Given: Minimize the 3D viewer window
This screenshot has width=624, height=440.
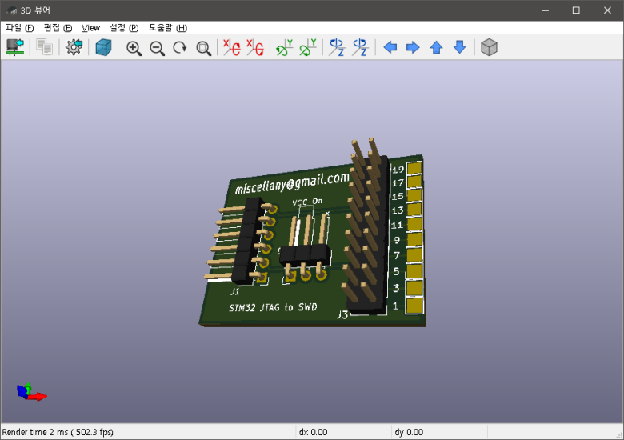Looking at the screenshot, I should pyautogui.click(x=546, y=10).
